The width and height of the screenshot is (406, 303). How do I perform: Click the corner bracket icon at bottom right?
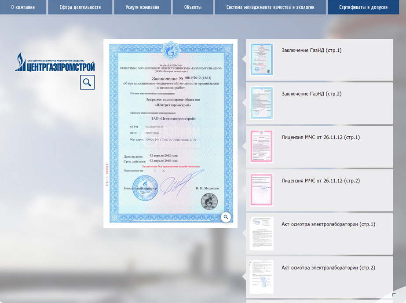click(x=394, y=295)
